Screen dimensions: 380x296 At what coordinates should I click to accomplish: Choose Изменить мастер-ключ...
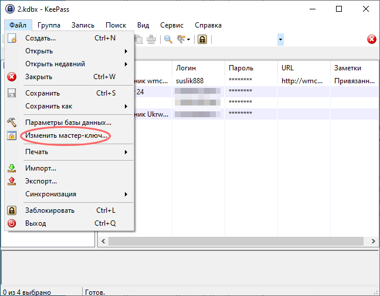pyautogui.click(x=69, y=135)
